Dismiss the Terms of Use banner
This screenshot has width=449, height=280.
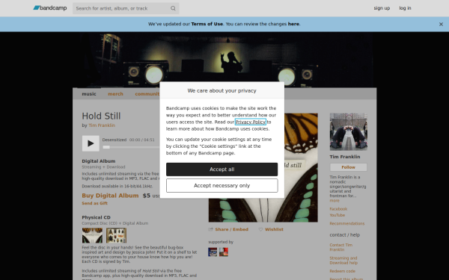[441, 25]
